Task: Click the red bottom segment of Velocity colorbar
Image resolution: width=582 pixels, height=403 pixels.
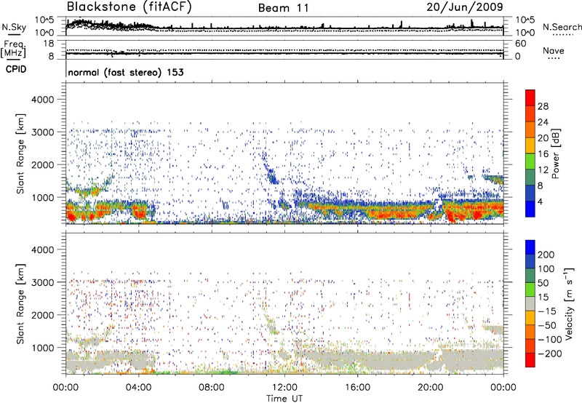Action: (x=530, y=360)
